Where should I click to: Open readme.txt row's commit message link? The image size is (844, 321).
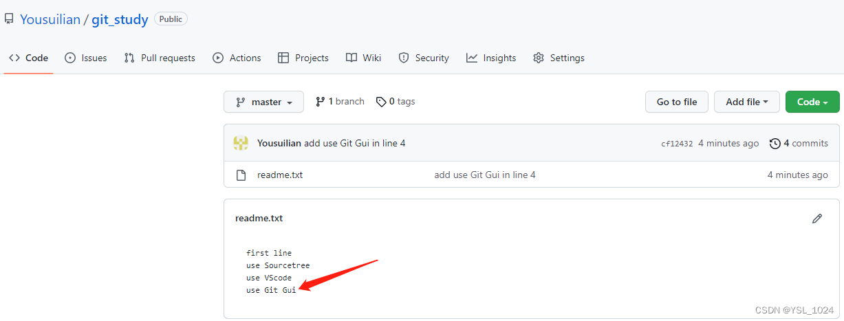point(485,175)
